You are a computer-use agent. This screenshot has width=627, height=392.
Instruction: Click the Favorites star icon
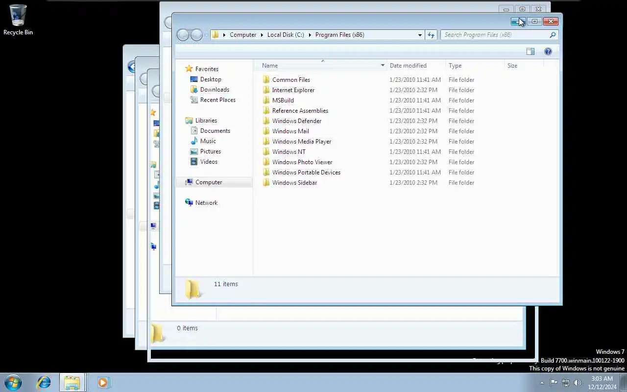[189, 69]
